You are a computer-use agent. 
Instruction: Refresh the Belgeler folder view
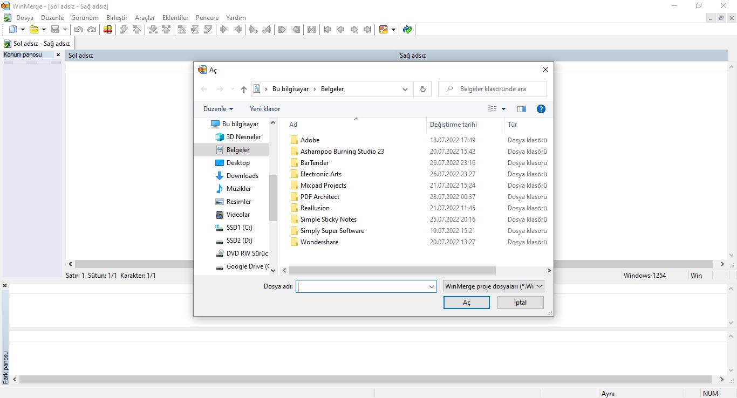click(x=423, y=89)
